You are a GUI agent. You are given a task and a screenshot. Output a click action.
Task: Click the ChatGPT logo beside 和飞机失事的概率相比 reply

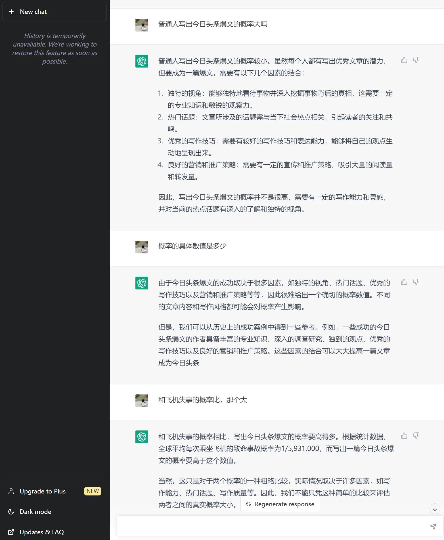[x=142, y=437]
